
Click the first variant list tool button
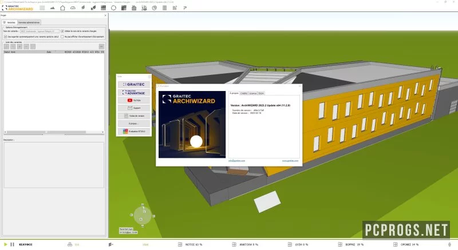tap(6, 46)
